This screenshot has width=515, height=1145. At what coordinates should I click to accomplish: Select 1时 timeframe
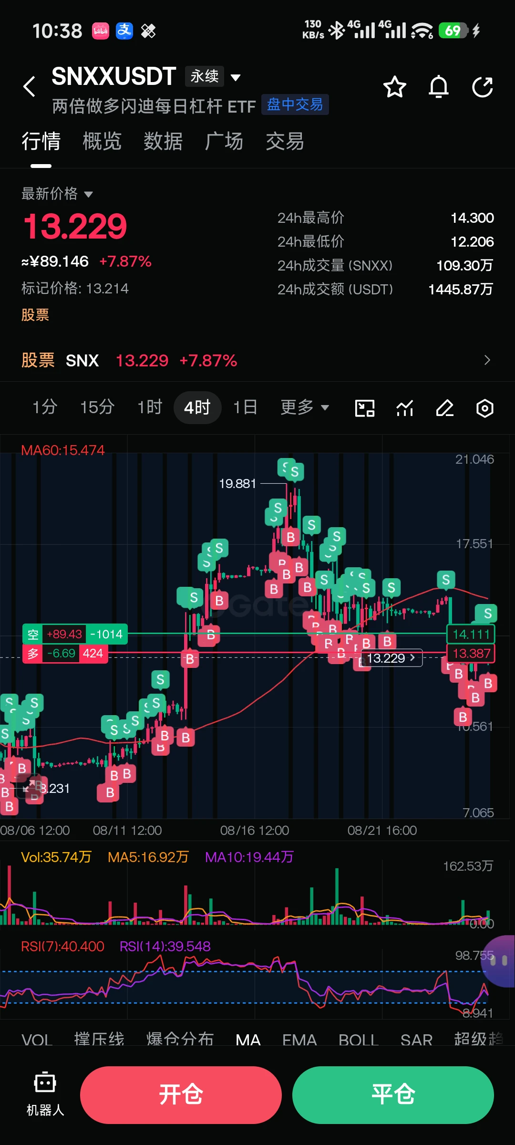pos(150,407)
